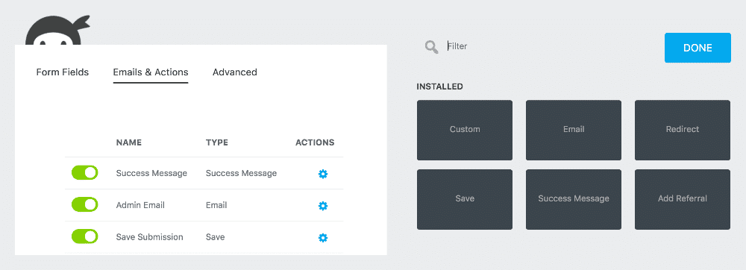Click the Admin Email row name
The image size is (746, 270).
140,205
